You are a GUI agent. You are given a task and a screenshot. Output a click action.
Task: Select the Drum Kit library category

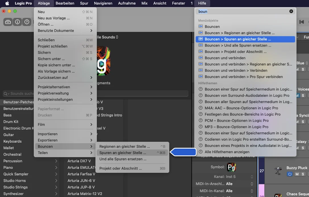pyautogui.click(x=11, y=122)
